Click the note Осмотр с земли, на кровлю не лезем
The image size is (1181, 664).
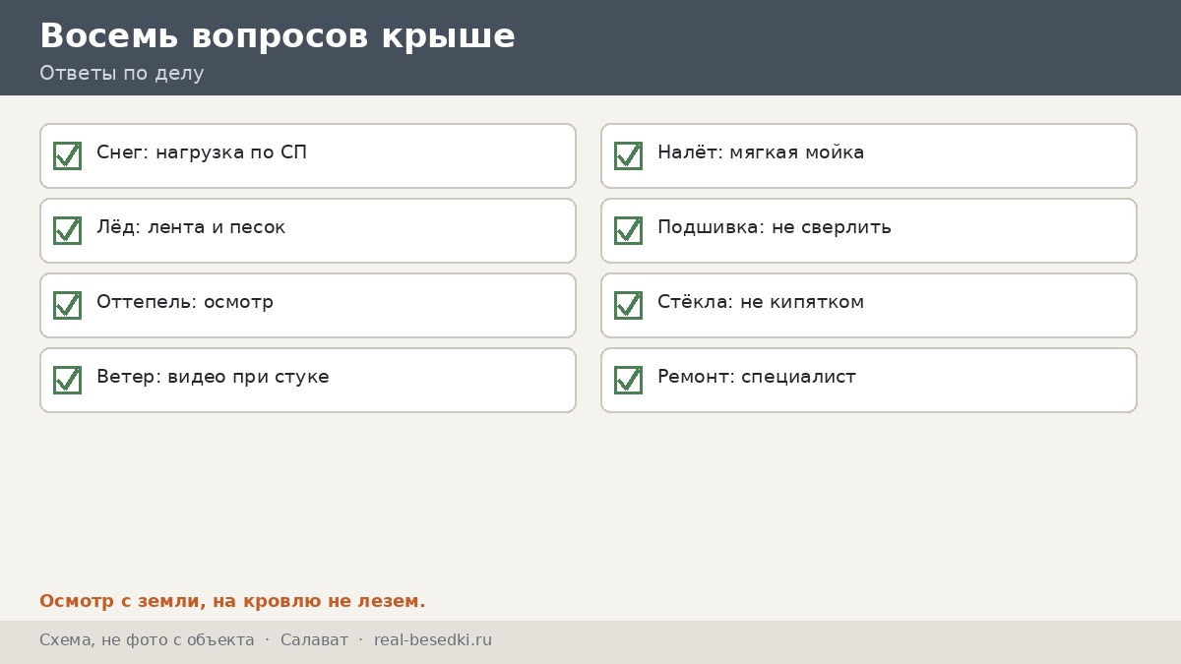click(232, 601)
